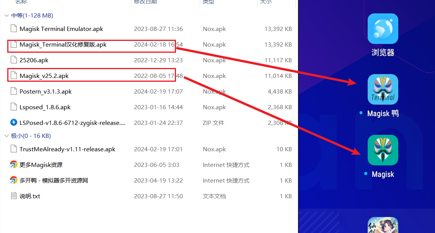This screenshot has width=435, height=233.
Task: Click the date 2023-08-27 11:36
Action: [x=158, y=29]
